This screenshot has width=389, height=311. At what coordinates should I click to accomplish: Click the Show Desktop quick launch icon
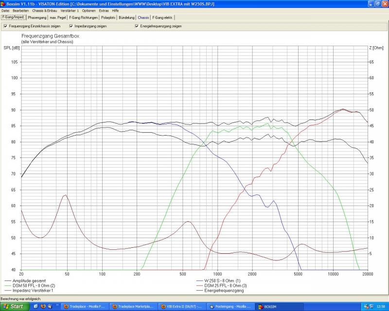[36, 307]
